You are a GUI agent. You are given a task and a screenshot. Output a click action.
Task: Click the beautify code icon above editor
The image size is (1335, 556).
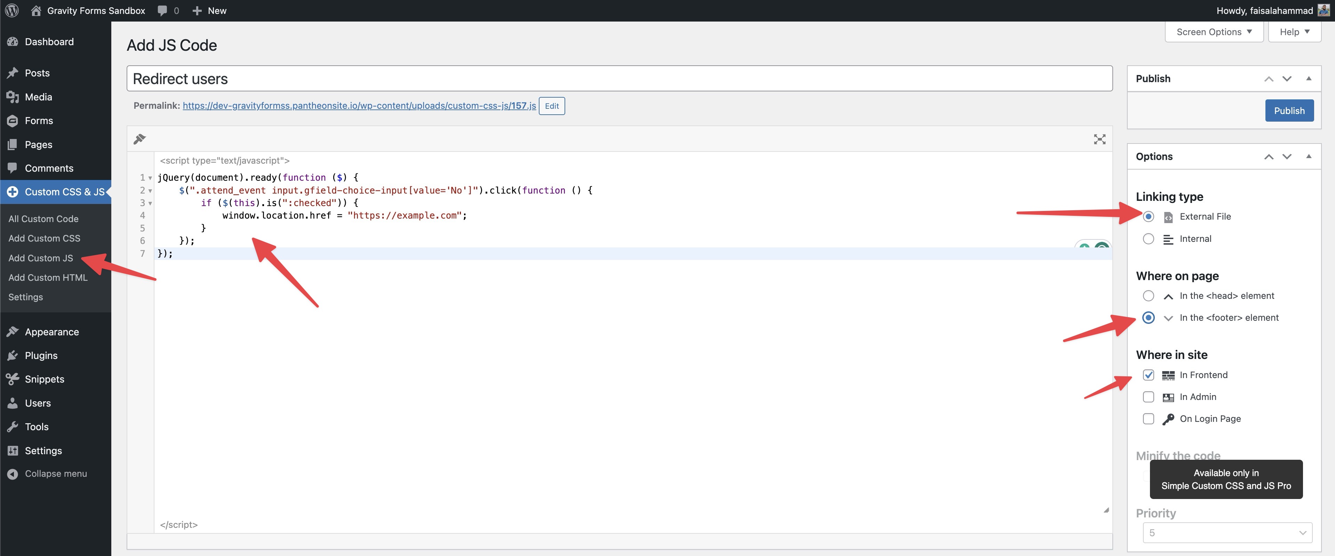(x=140, y=139)
